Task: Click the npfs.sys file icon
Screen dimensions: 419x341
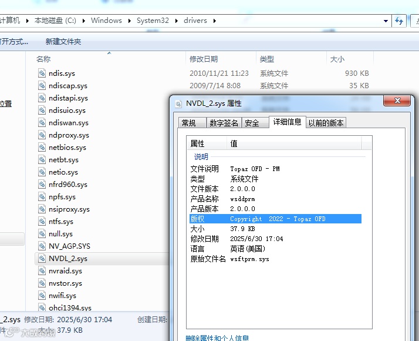Action: [x=42, y=196]
